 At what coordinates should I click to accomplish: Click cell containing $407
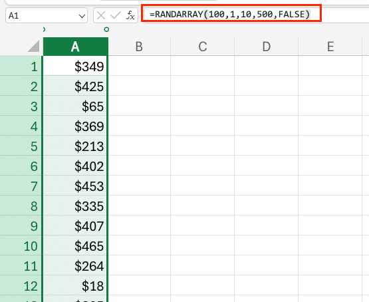(75, 226)
